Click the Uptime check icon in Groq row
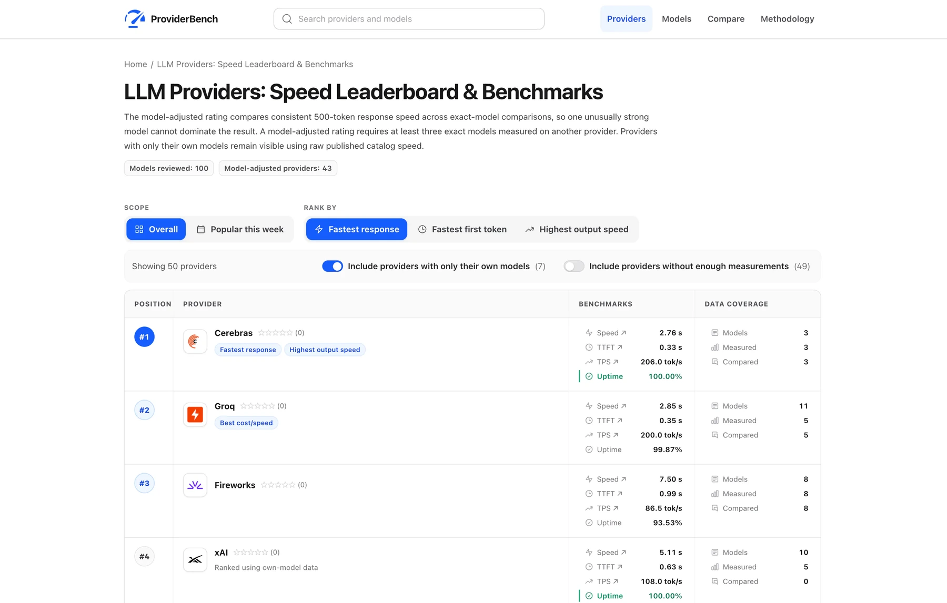This screenshot has width=947, height=603. click(589, 449)
